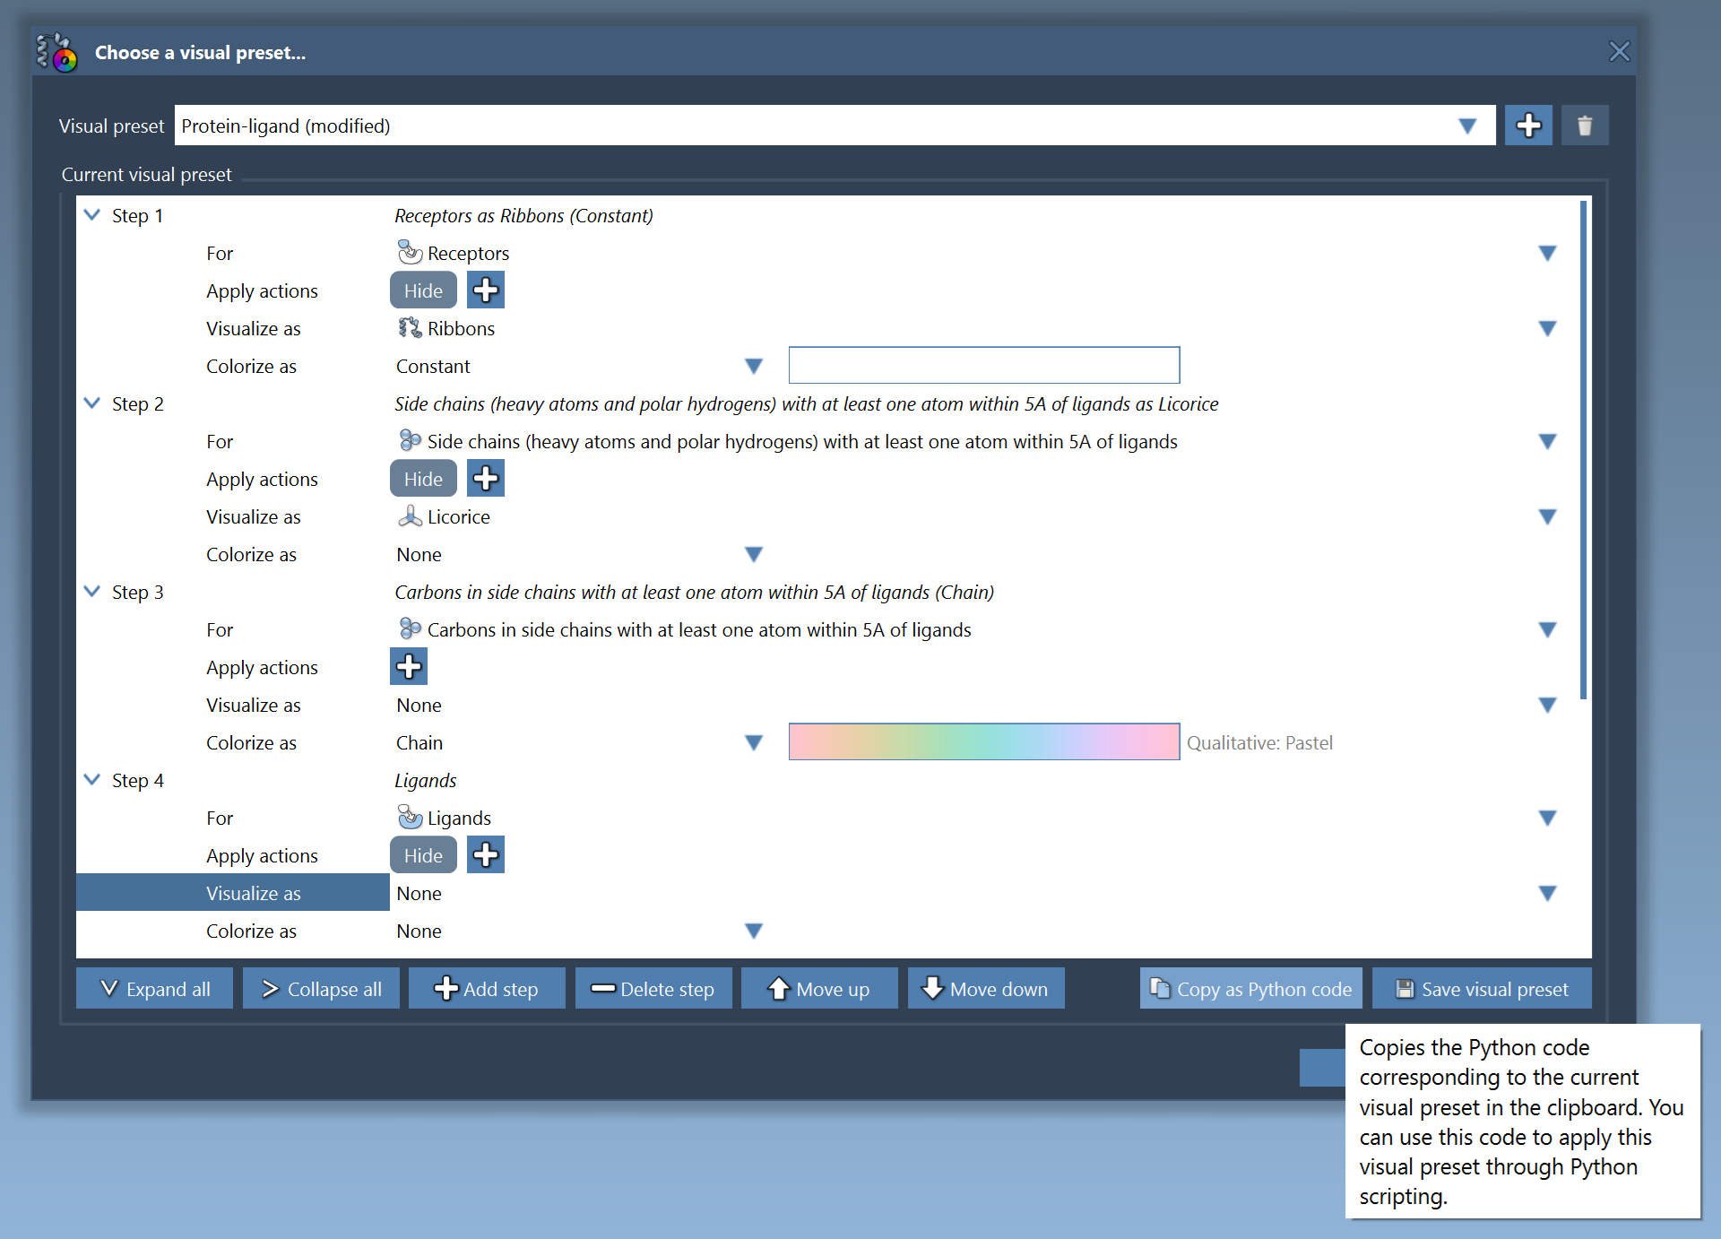1721x1239 pixels.
Task: Click the Constant color input field in Step 1
Action: click(983, 365)
